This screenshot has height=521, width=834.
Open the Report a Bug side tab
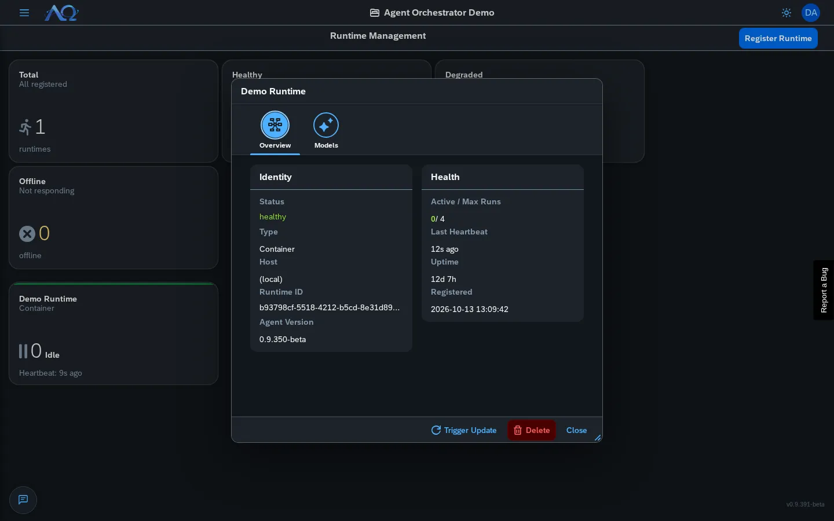coord(824,290)
